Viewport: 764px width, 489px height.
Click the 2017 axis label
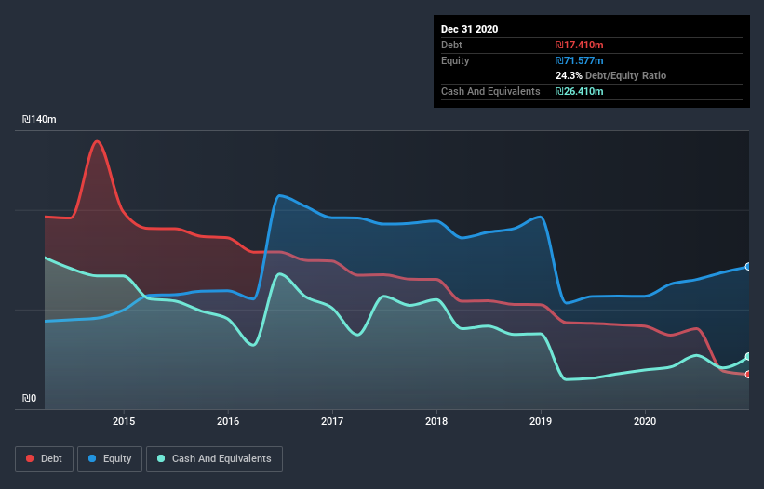[x=332, y=421]
